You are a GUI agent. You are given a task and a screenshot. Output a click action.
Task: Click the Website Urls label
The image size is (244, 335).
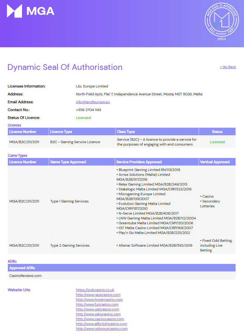19,290
